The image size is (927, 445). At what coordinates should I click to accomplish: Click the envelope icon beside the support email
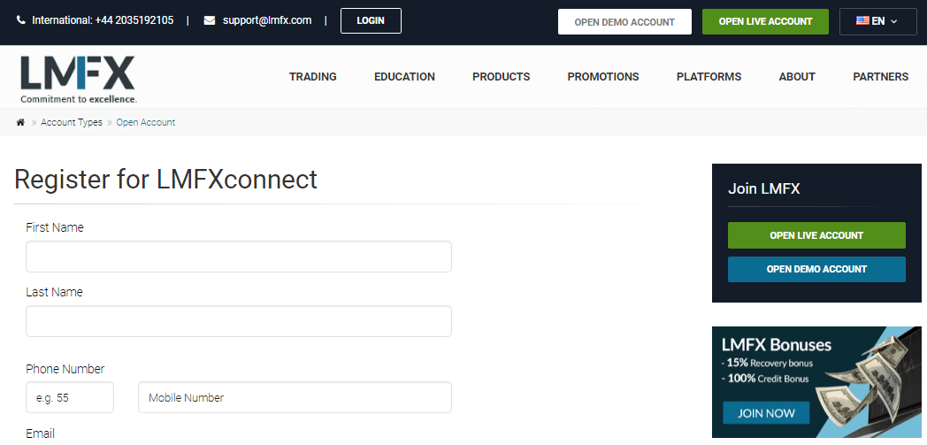click(210, 20)
